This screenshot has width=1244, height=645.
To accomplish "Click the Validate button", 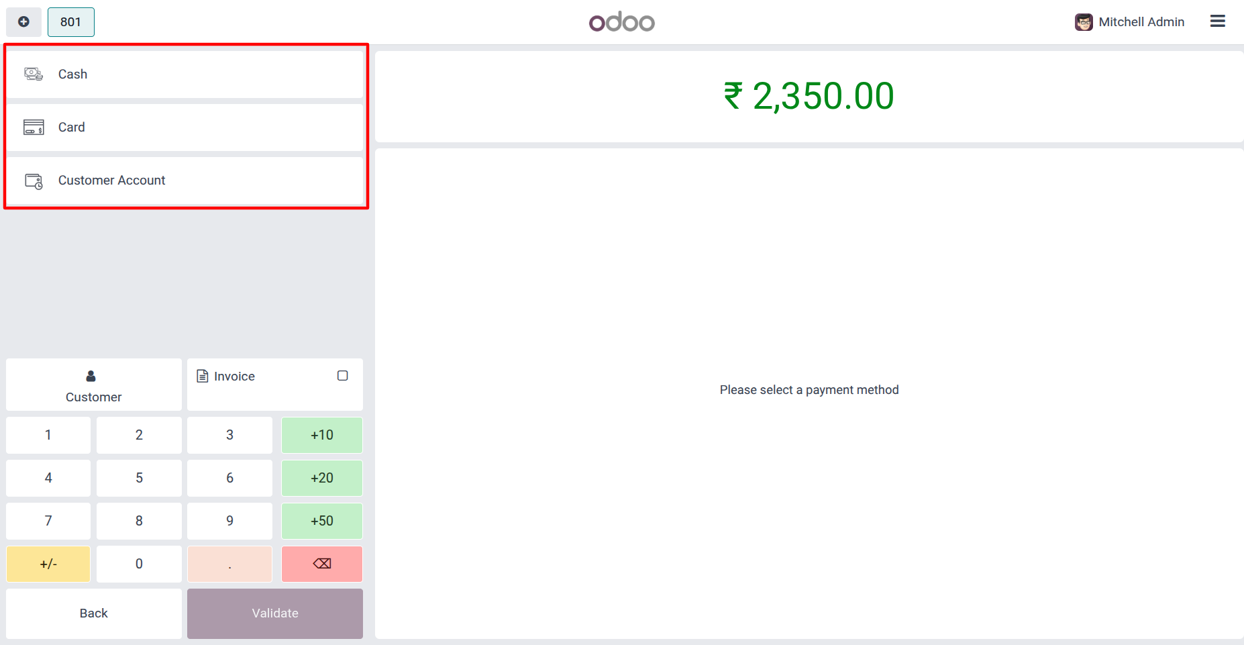I will point(275,613).
